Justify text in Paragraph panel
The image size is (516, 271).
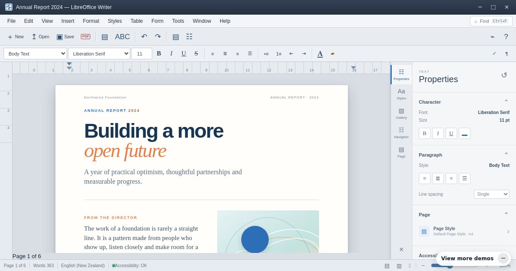click(x=464, y=179)
